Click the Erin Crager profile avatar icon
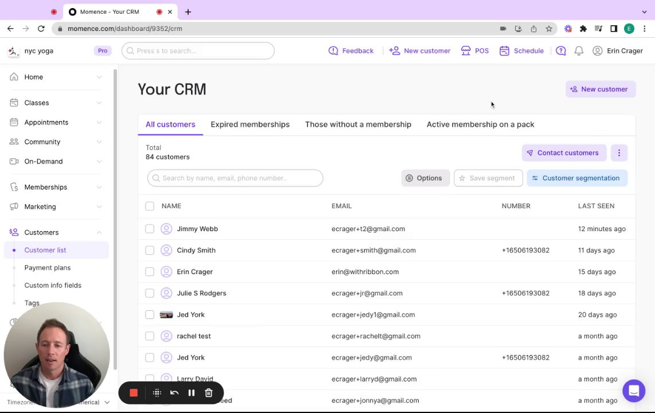 [597, 50]
